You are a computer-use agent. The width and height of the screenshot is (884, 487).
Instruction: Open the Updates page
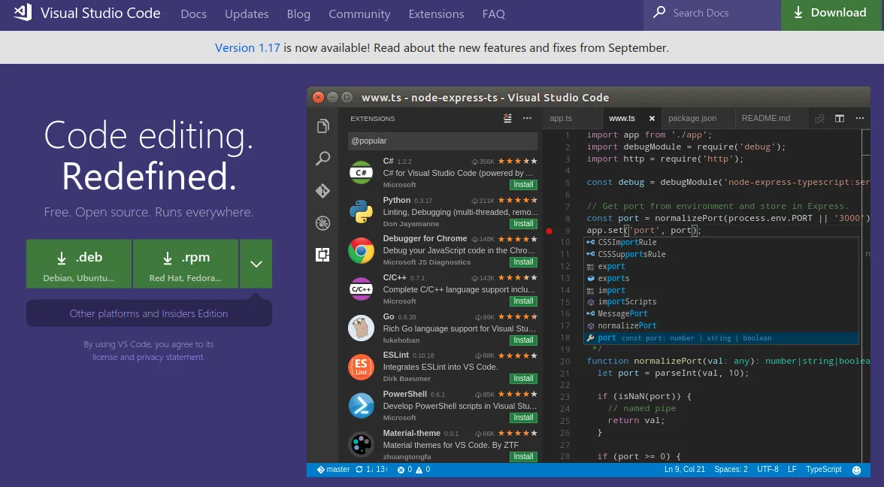(x=247, y=14)
